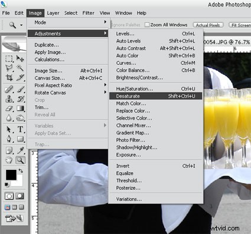Choose Desaturate from Adjustments
251x234 pixels.
click(156, 96)
